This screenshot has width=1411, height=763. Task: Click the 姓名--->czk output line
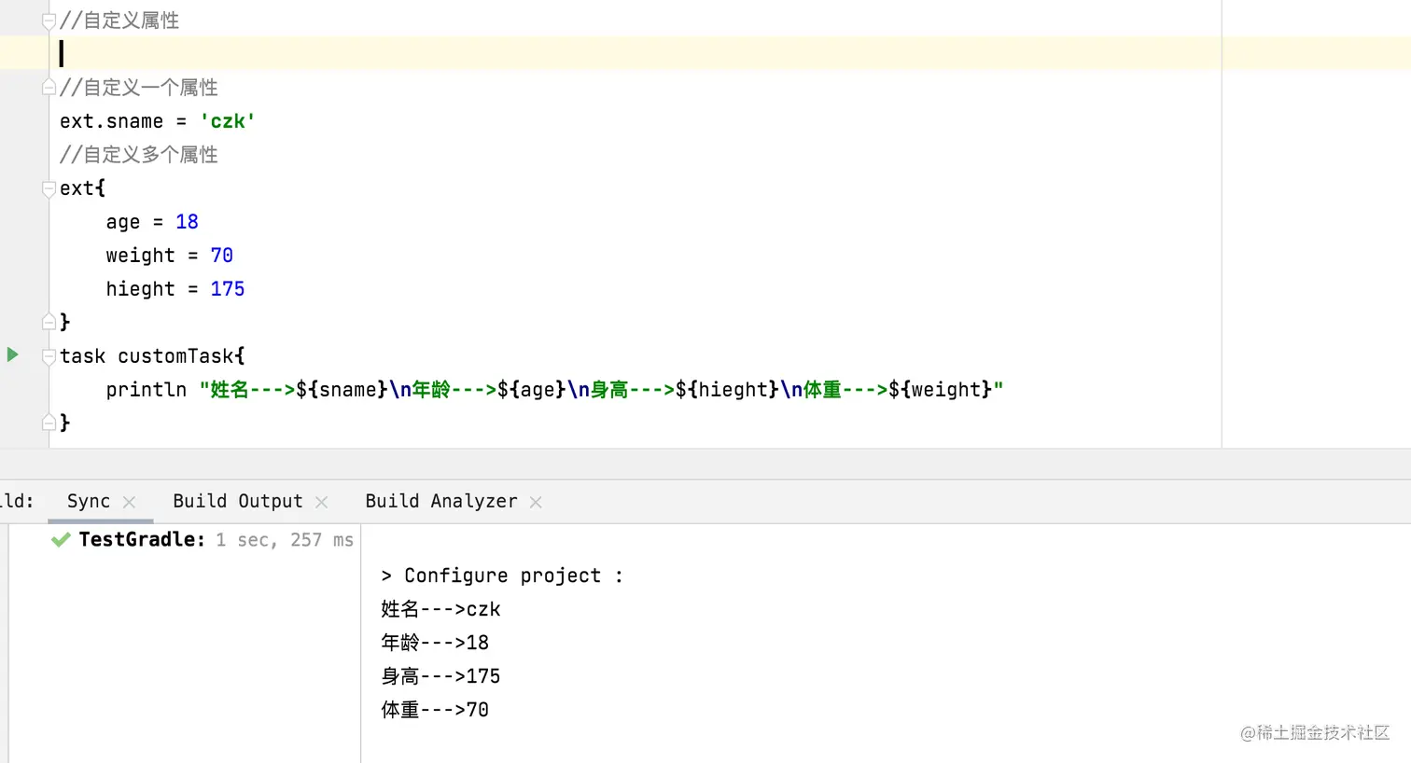[440, 609]
